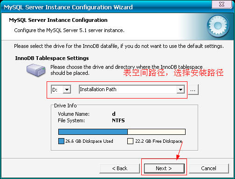Expand the D: drive dropdown arrow

(67, 89)
